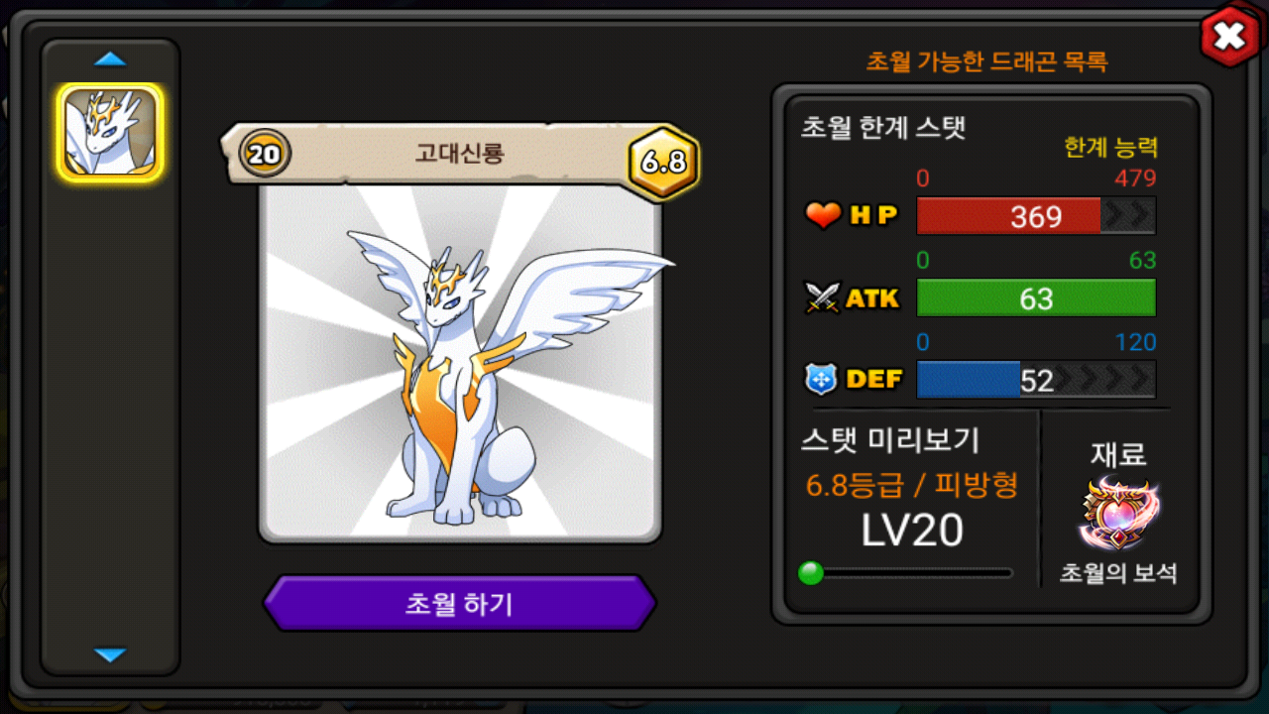Click the green ATK stat bar showing 63

pos(1036,297)
